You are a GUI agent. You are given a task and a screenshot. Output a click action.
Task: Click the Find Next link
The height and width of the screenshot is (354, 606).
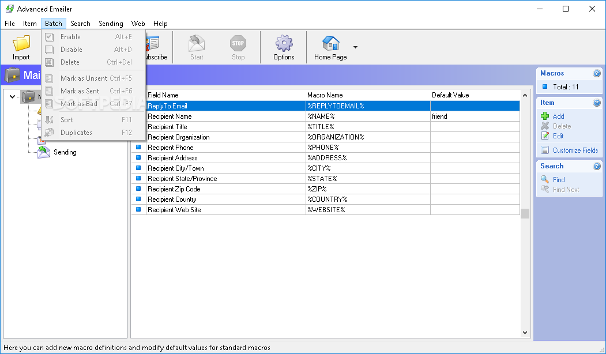(566, 189)
